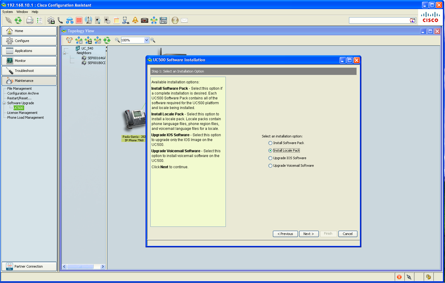
Task: Click the Maintenance panel button
Action: pos(29,81)
